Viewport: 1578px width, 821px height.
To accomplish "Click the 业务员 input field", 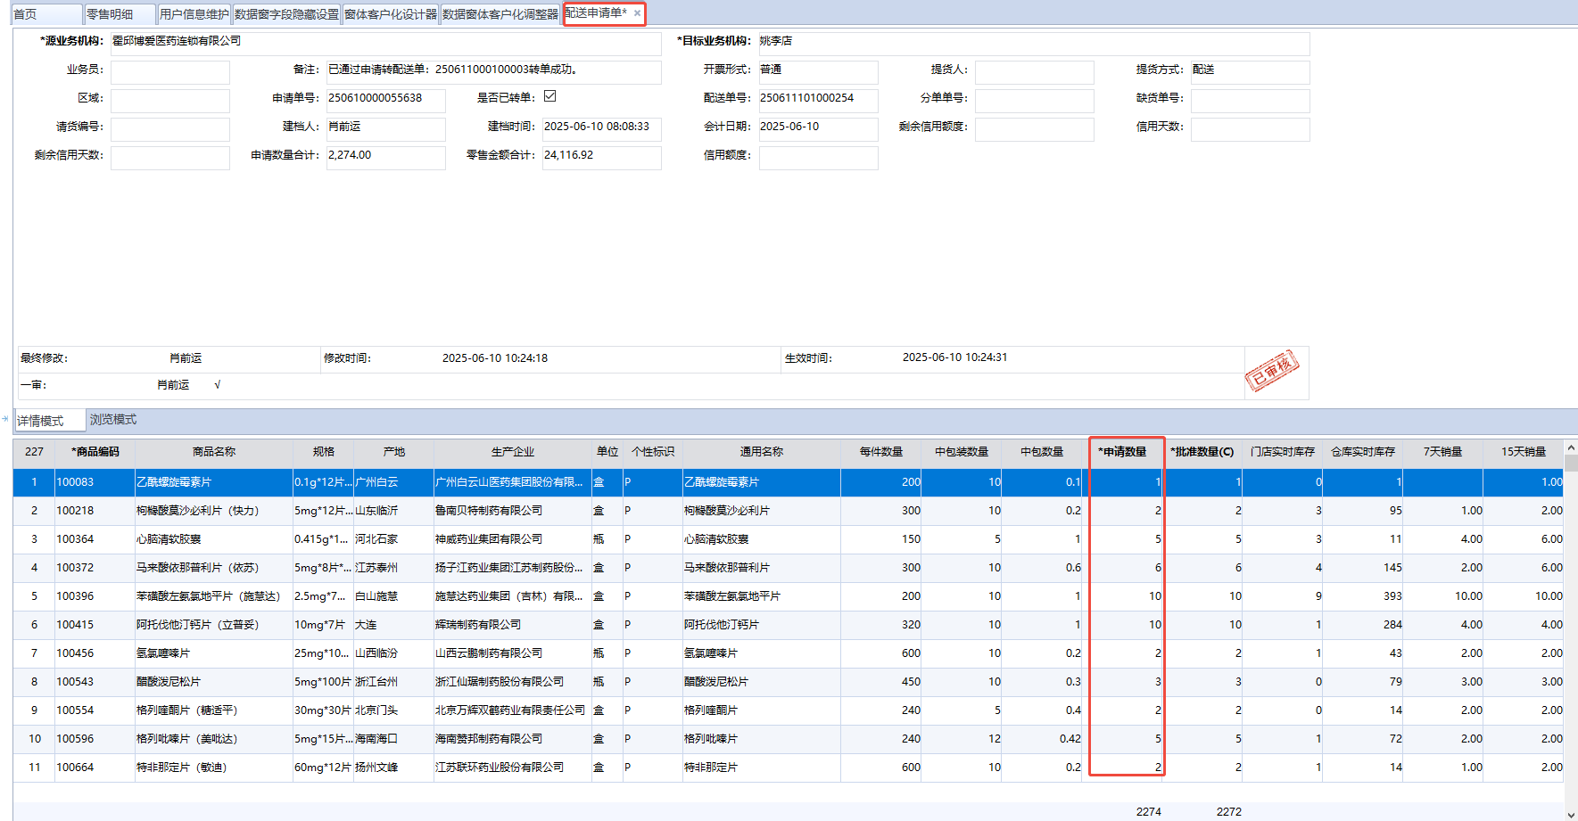I will [x=169, y=70].
